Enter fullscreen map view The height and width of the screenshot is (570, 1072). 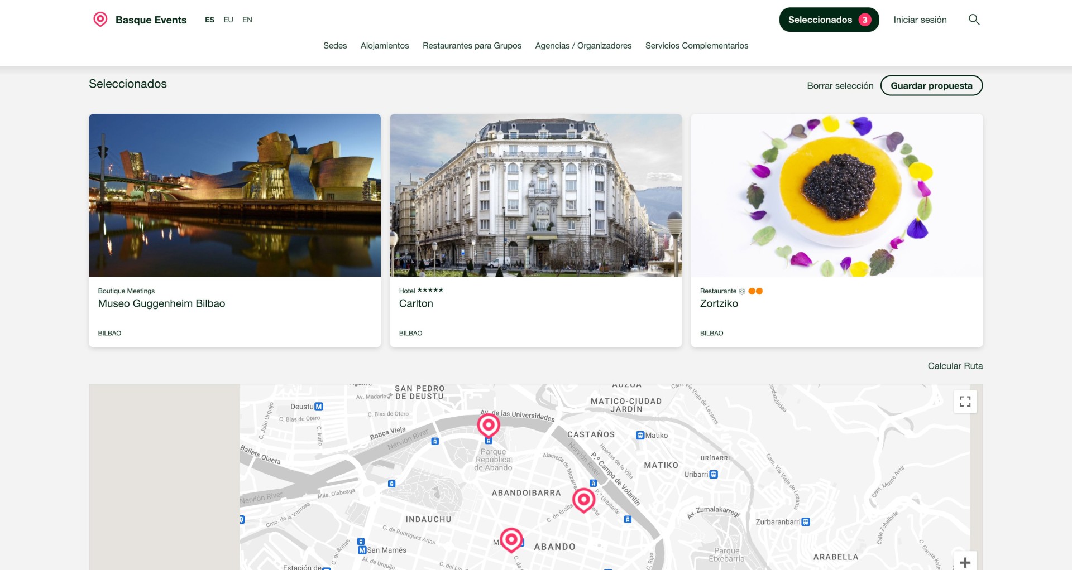(965, 402)
